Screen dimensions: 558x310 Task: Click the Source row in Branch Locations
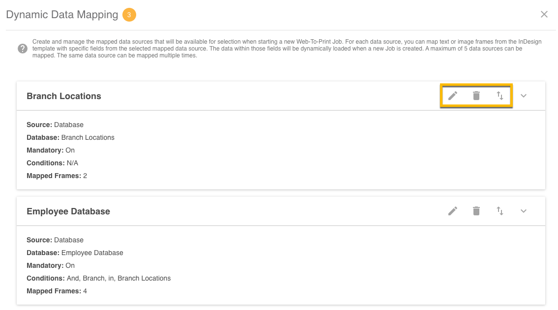(x=55, y=125)
